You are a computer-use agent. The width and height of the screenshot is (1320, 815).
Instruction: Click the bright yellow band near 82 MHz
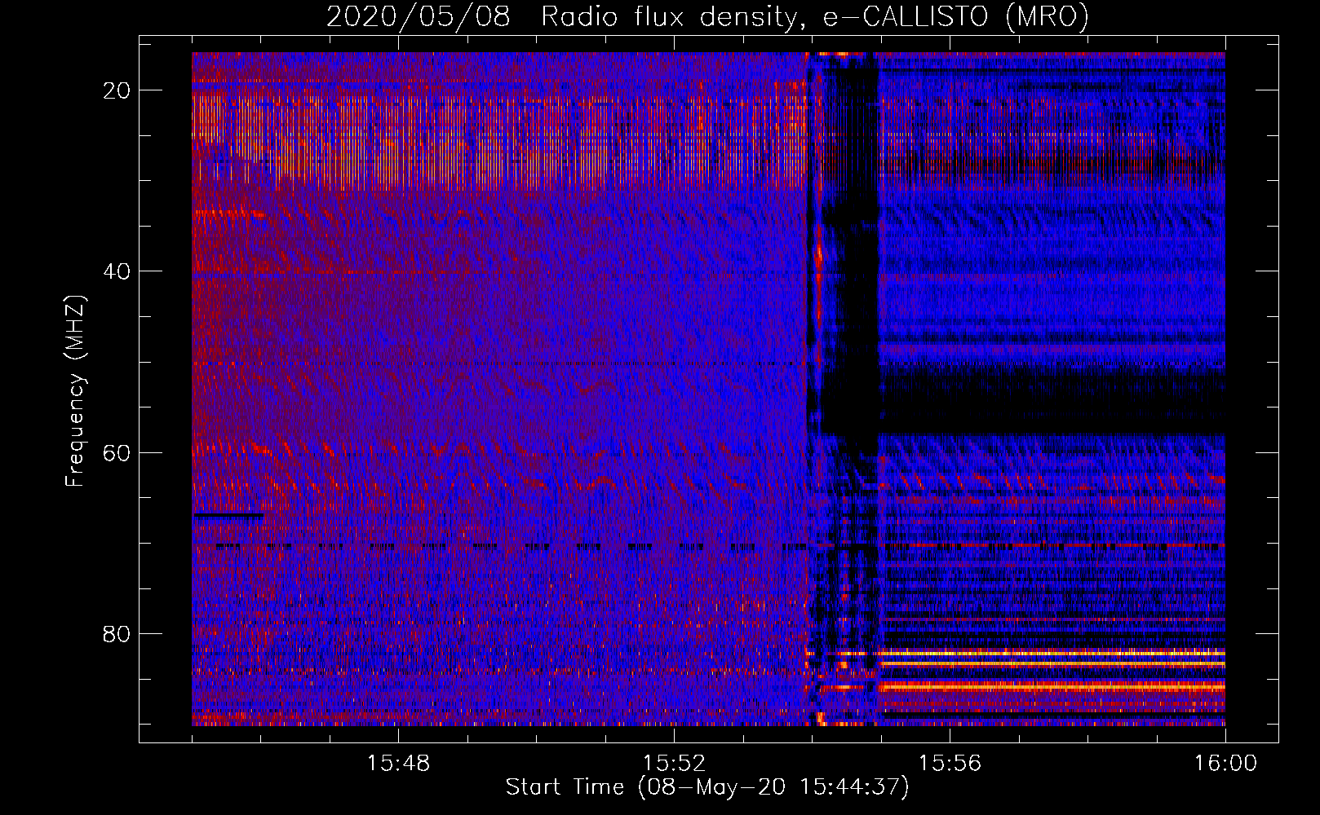pos(1052,653)
